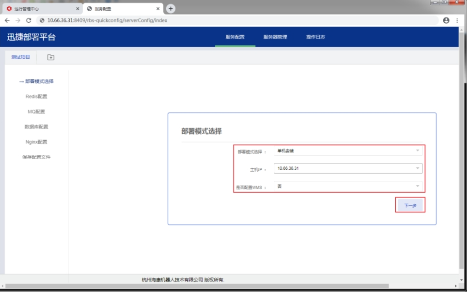Click the browser reload icon
This screenshot has height=293, width=469.
click(x=29, y=20)
